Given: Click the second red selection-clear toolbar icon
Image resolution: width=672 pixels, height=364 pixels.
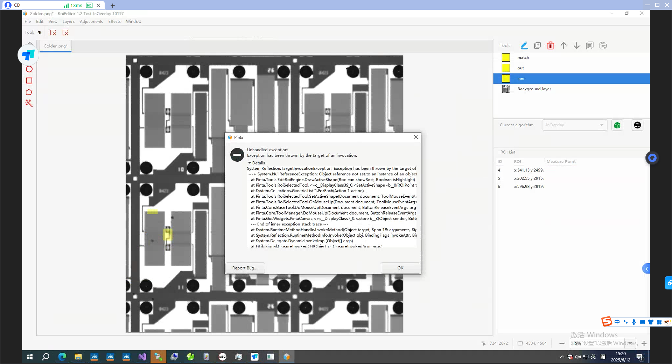Looking at the screenshot, I should click(65, 33).
